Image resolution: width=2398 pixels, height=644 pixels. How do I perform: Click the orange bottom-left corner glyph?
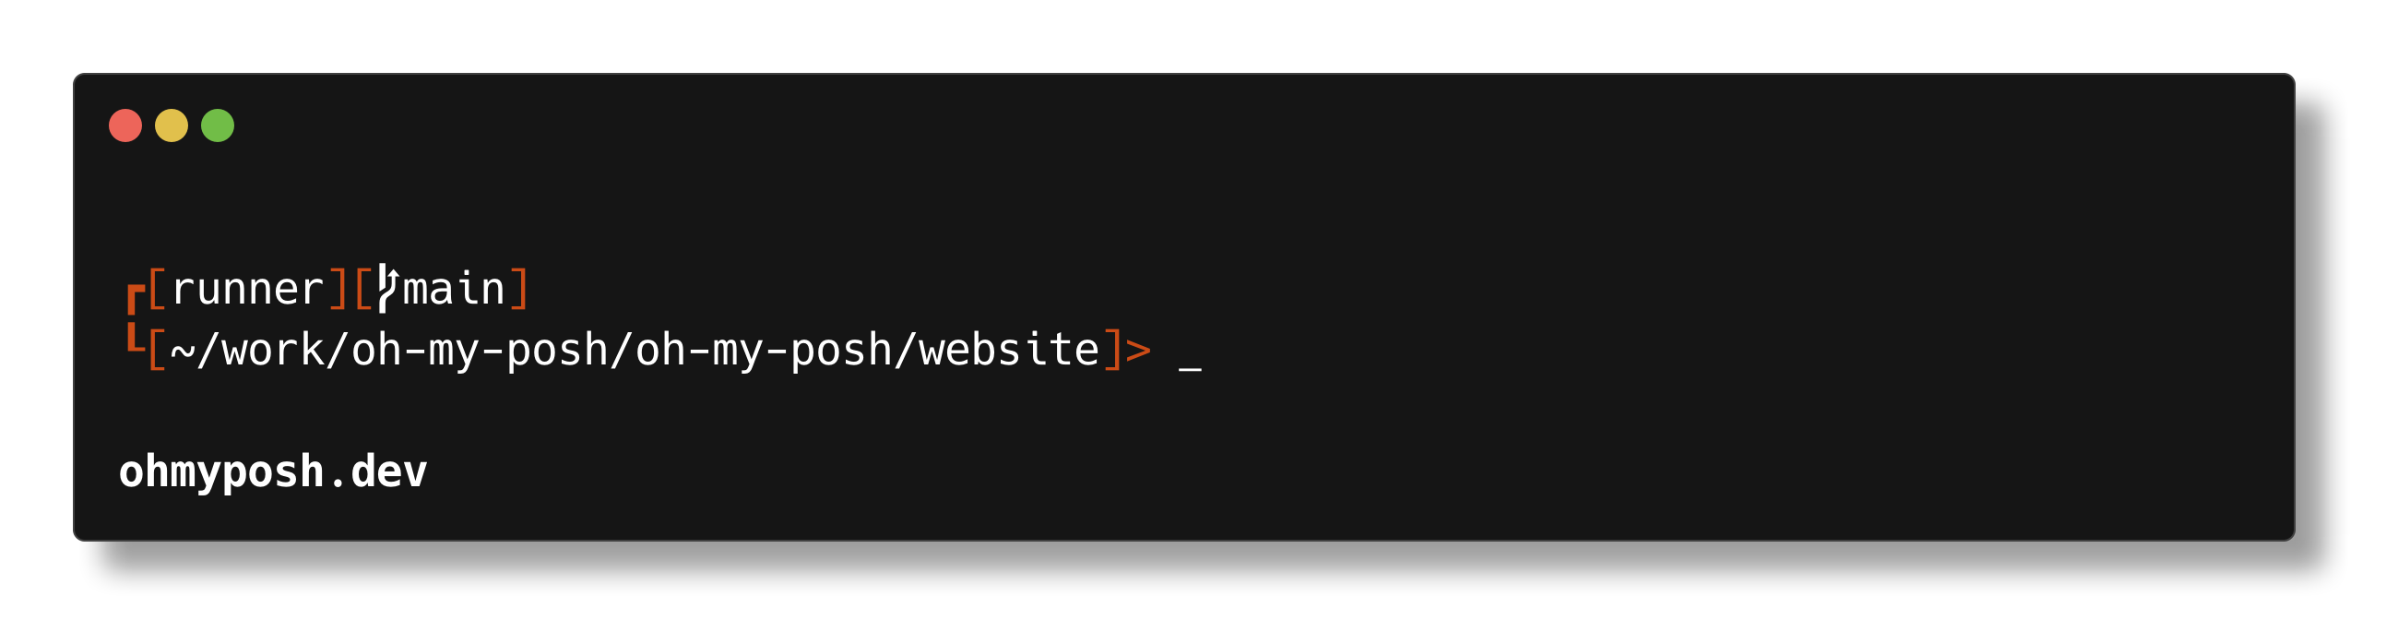[134, 339]
